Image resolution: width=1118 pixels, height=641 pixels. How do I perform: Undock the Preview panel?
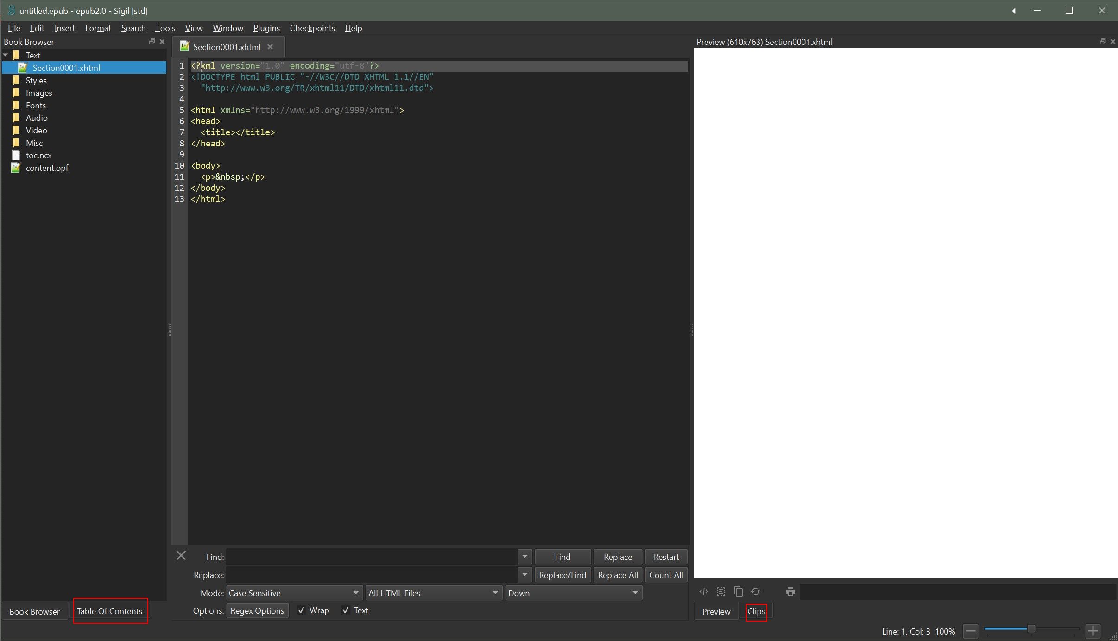tap(1102, 42)
